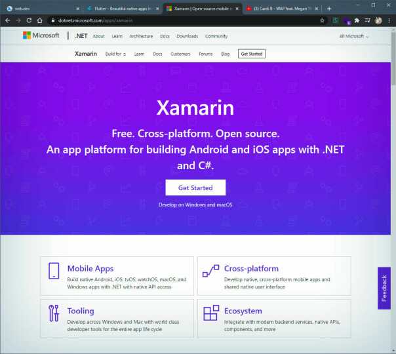Open the Extensions puzzle icon

coord(357,20)
